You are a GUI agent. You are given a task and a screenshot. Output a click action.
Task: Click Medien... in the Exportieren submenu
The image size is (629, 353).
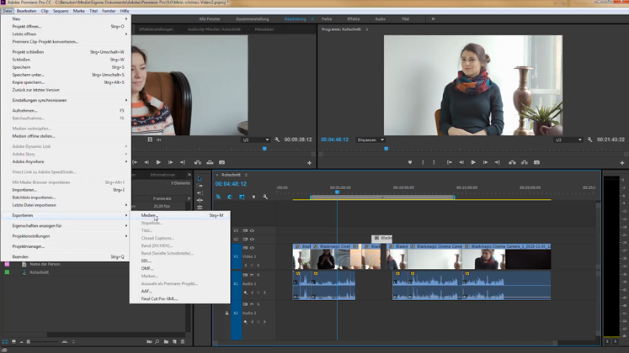pyautogui.click(x=149, y=215)
